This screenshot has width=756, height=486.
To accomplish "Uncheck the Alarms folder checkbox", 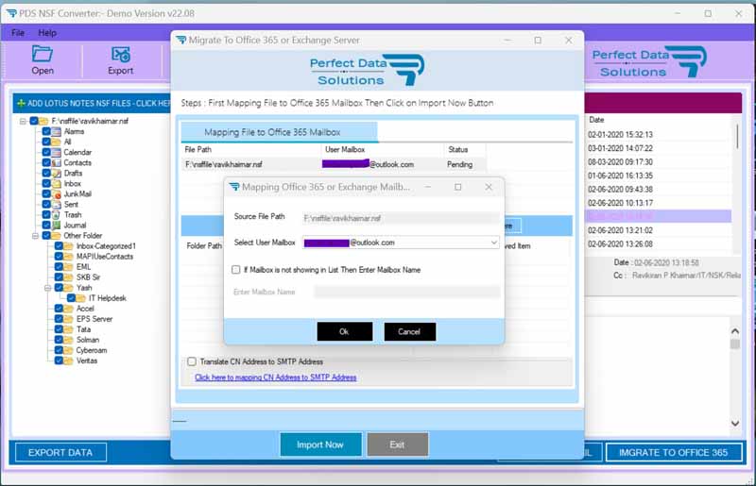I will 46,131.
